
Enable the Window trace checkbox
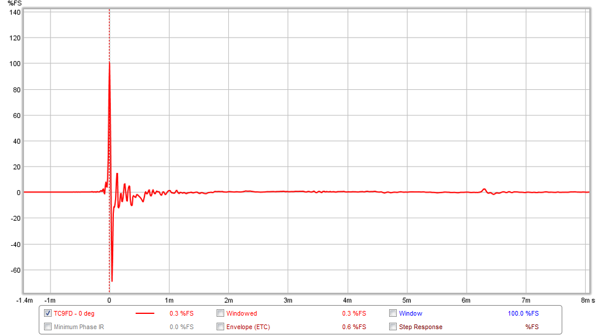[393, 313]
